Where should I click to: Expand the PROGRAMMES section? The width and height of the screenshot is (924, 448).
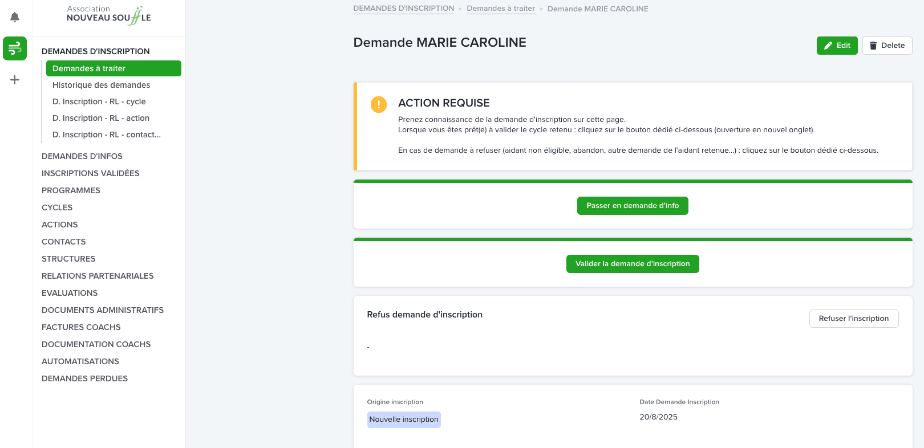tap(71, 190)
